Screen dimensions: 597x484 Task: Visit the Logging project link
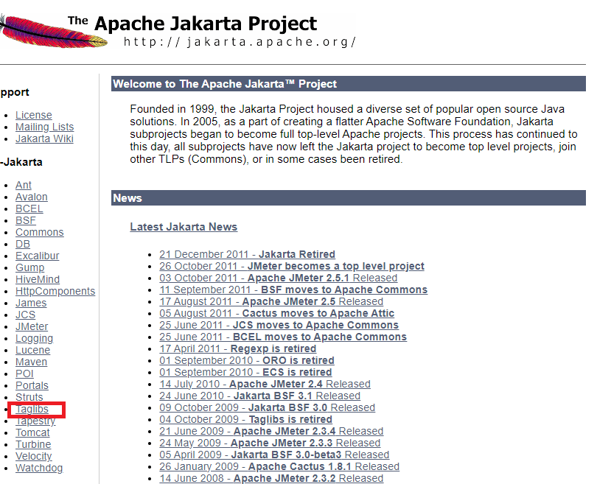34,338
